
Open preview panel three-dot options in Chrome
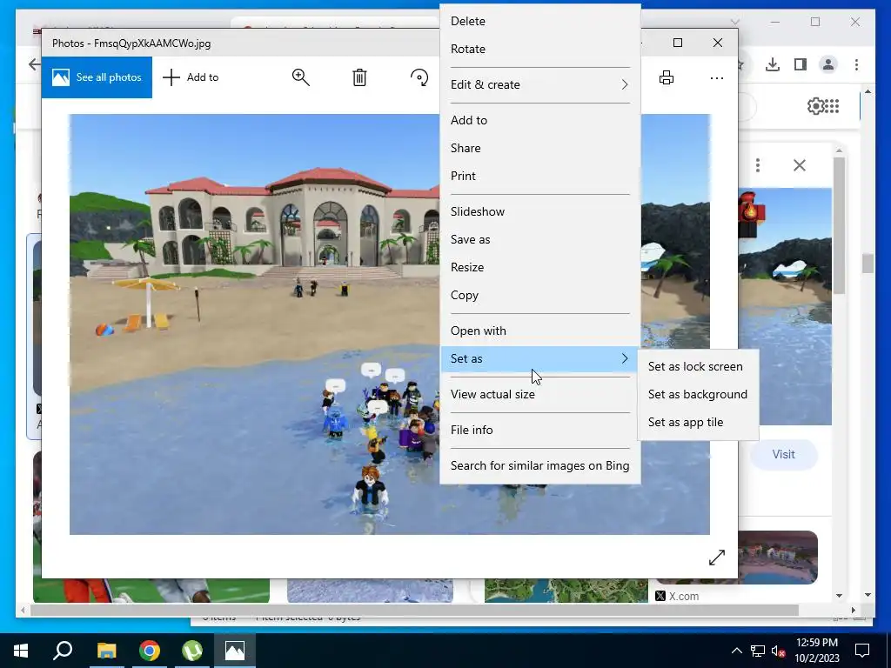point(758,165)
